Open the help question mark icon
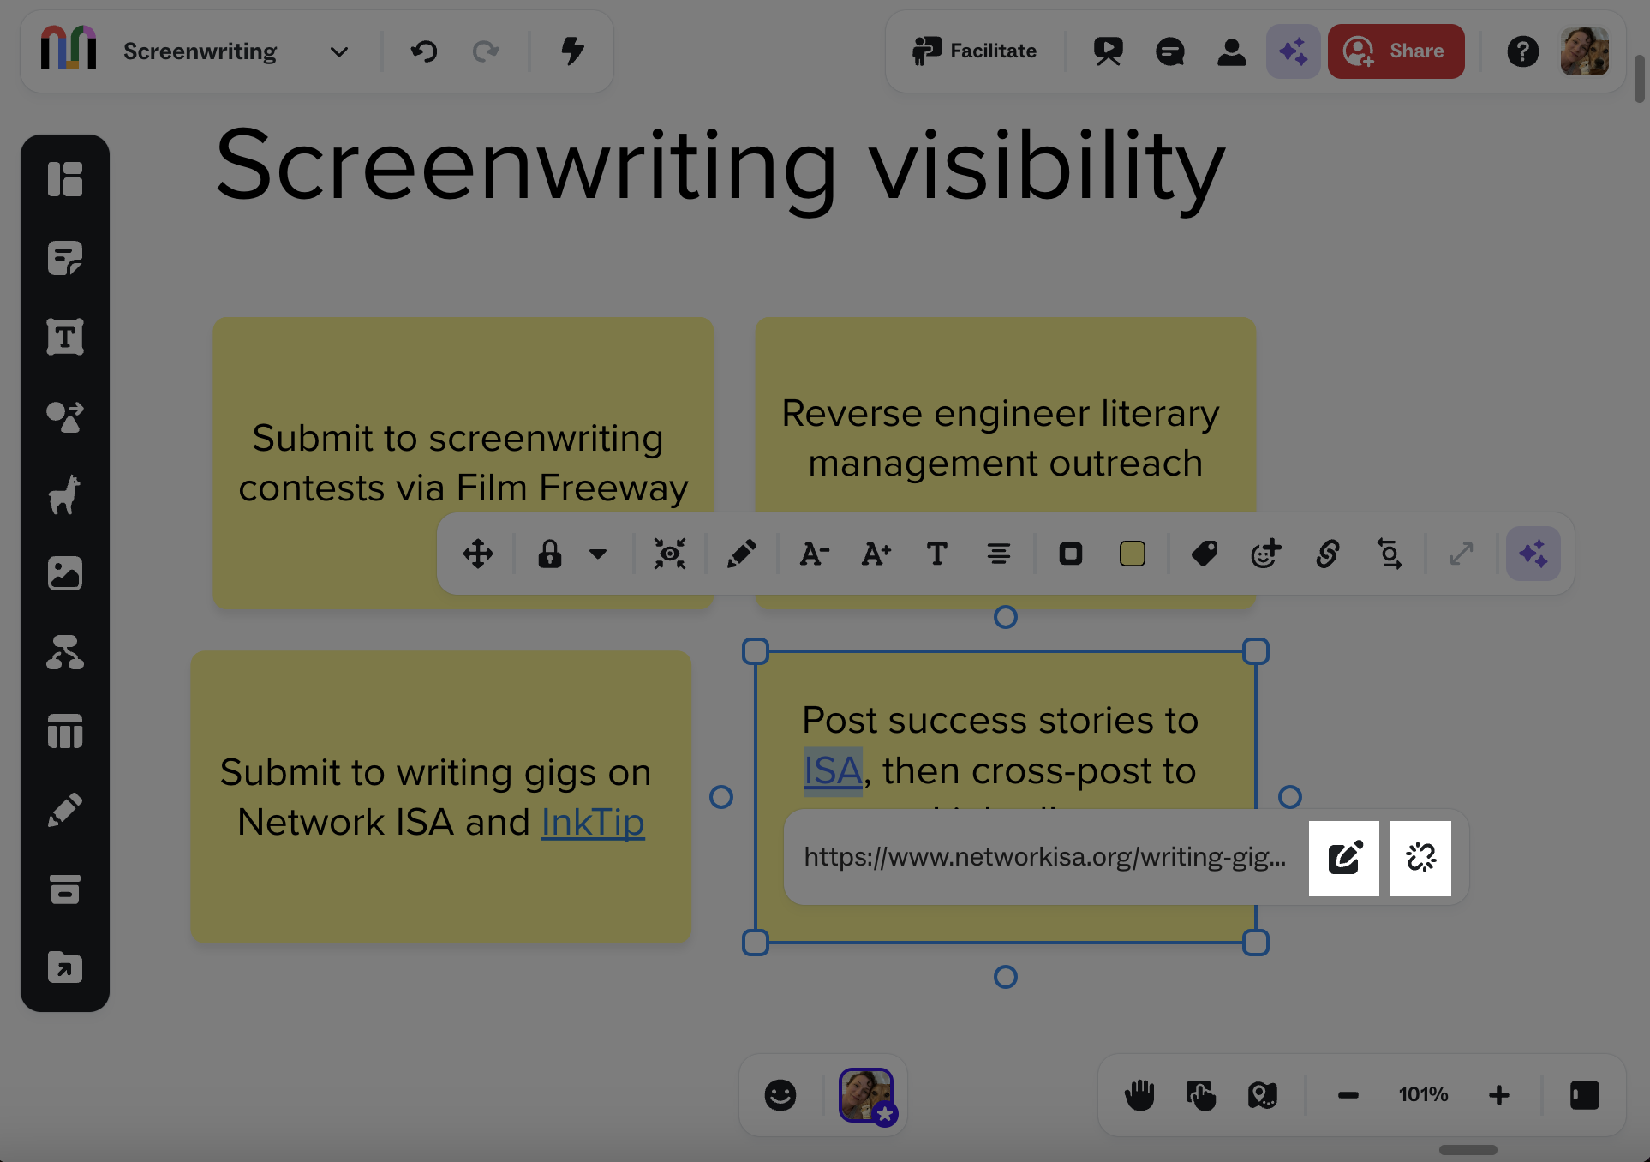 click(1522, 51)
